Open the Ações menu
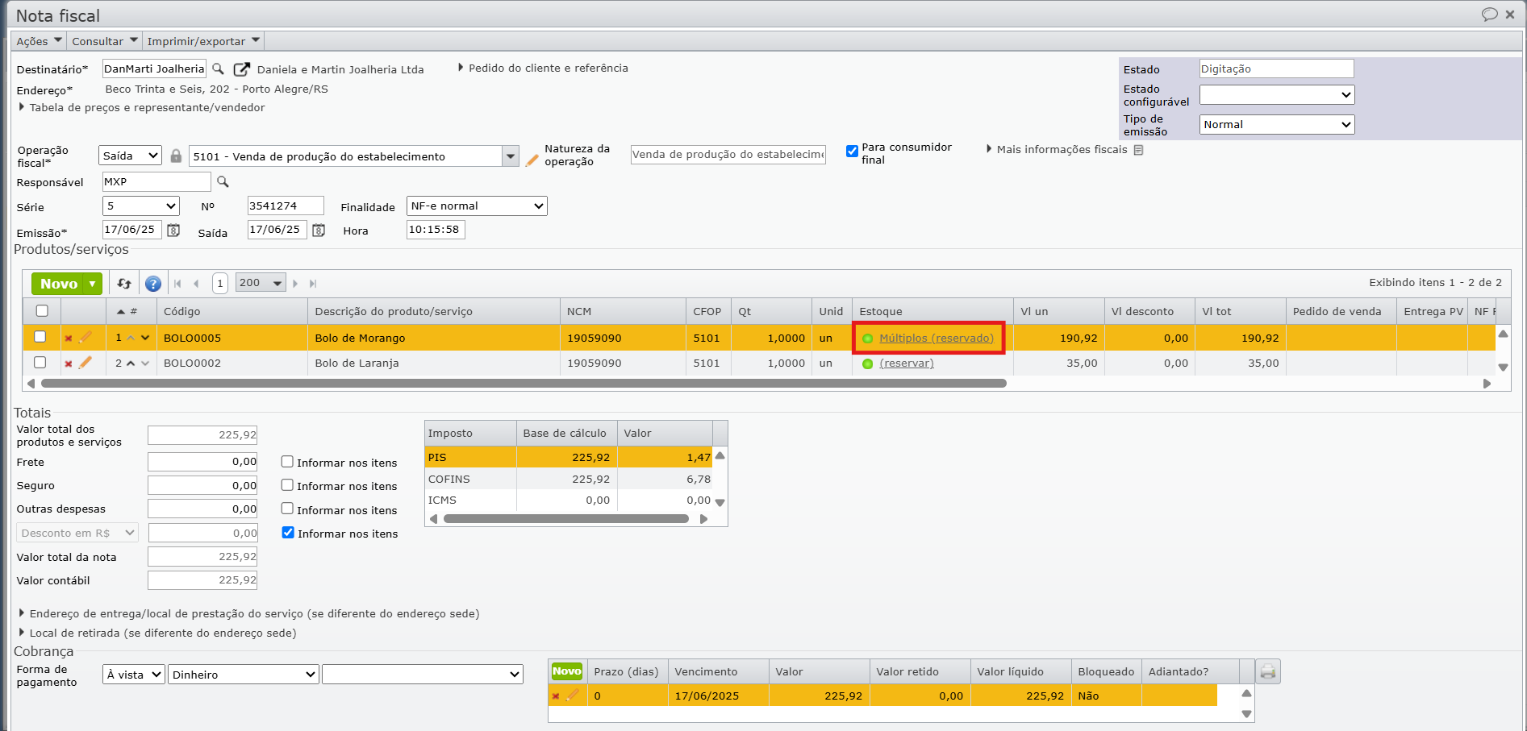This screenshot has width=1527, height=731. [x=39, y=41]
